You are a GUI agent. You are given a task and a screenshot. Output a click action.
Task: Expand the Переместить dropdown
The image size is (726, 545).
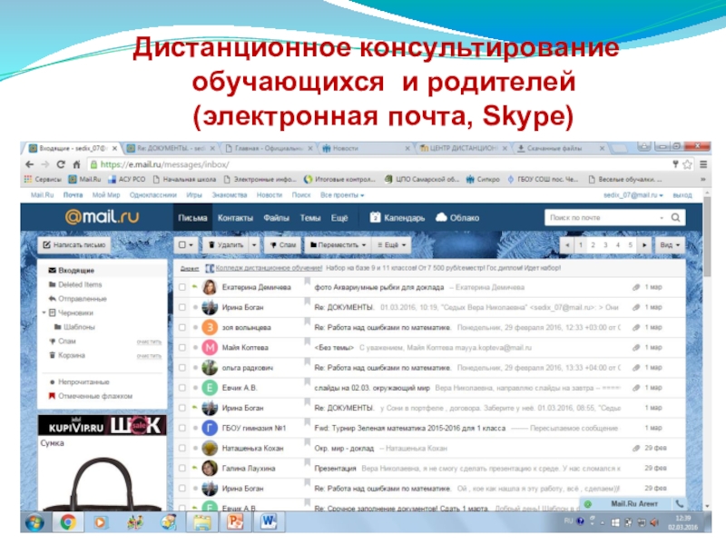tap(338, 245)
